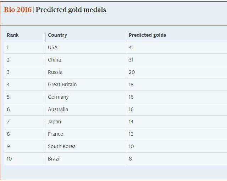Viewport: 227px width, 181px height.
Task: Click the Predicted golds column header
Action: (x=148, y=35)
